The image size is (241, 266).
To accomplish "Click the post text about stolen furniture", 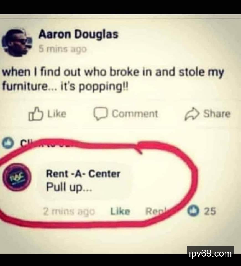I will point(113,80).
